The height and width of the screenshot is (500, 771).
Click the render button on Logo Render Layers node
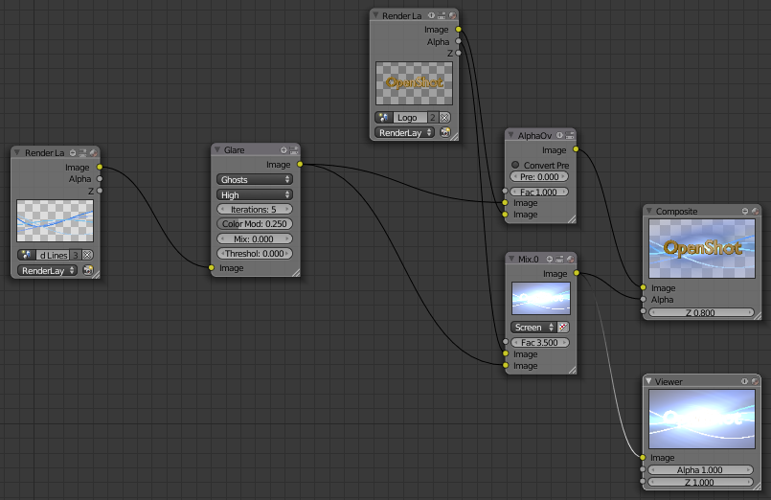click(445, 133)
